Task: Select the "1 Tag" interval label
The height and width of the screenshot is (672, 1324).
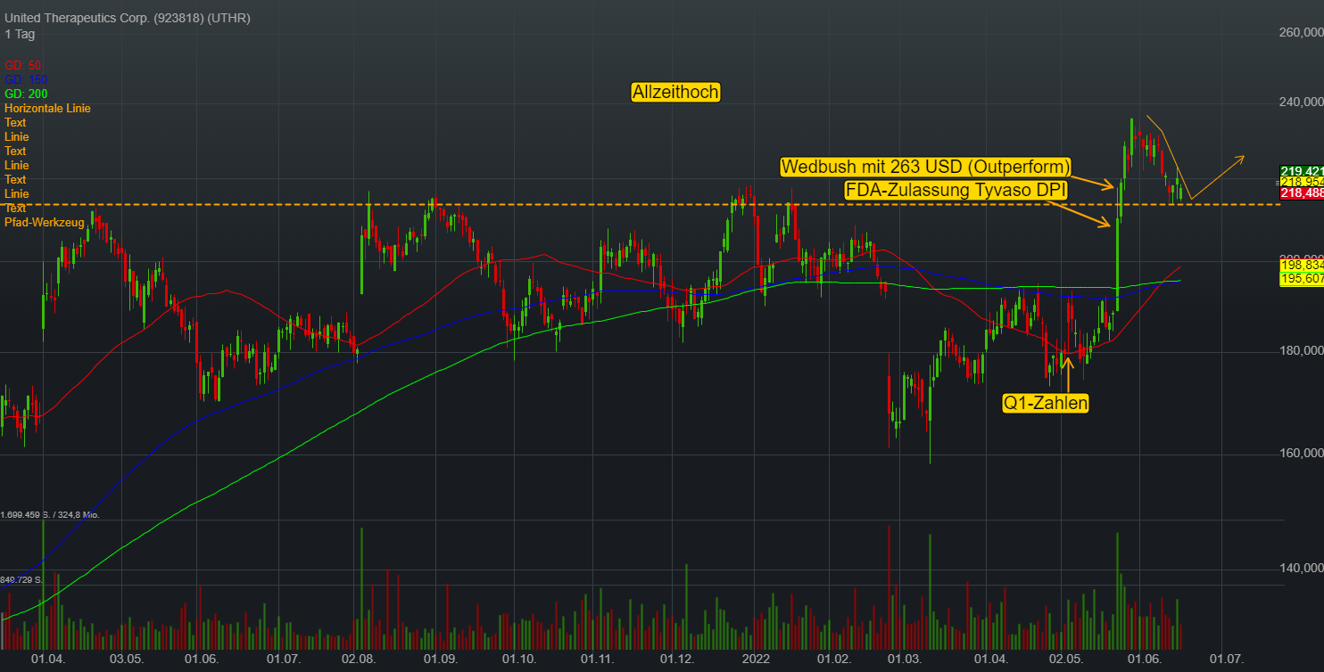Action: [20, 34]
